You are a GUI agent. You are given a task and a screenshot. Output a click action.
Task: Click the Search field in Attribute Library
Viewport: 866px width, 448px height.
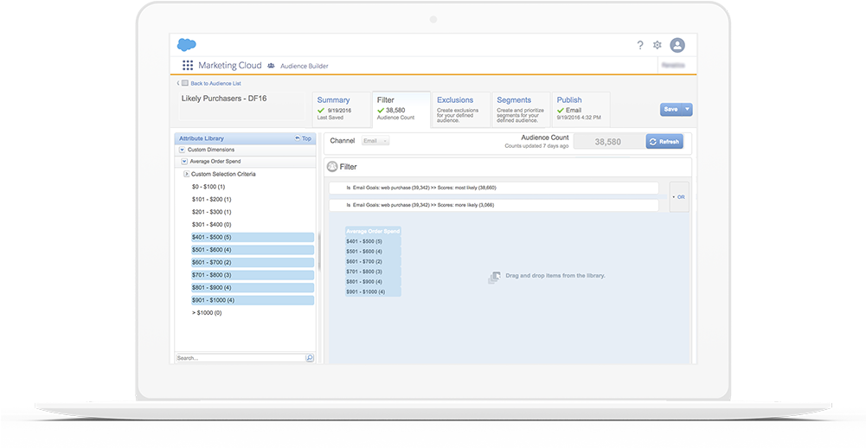(241, 358)
